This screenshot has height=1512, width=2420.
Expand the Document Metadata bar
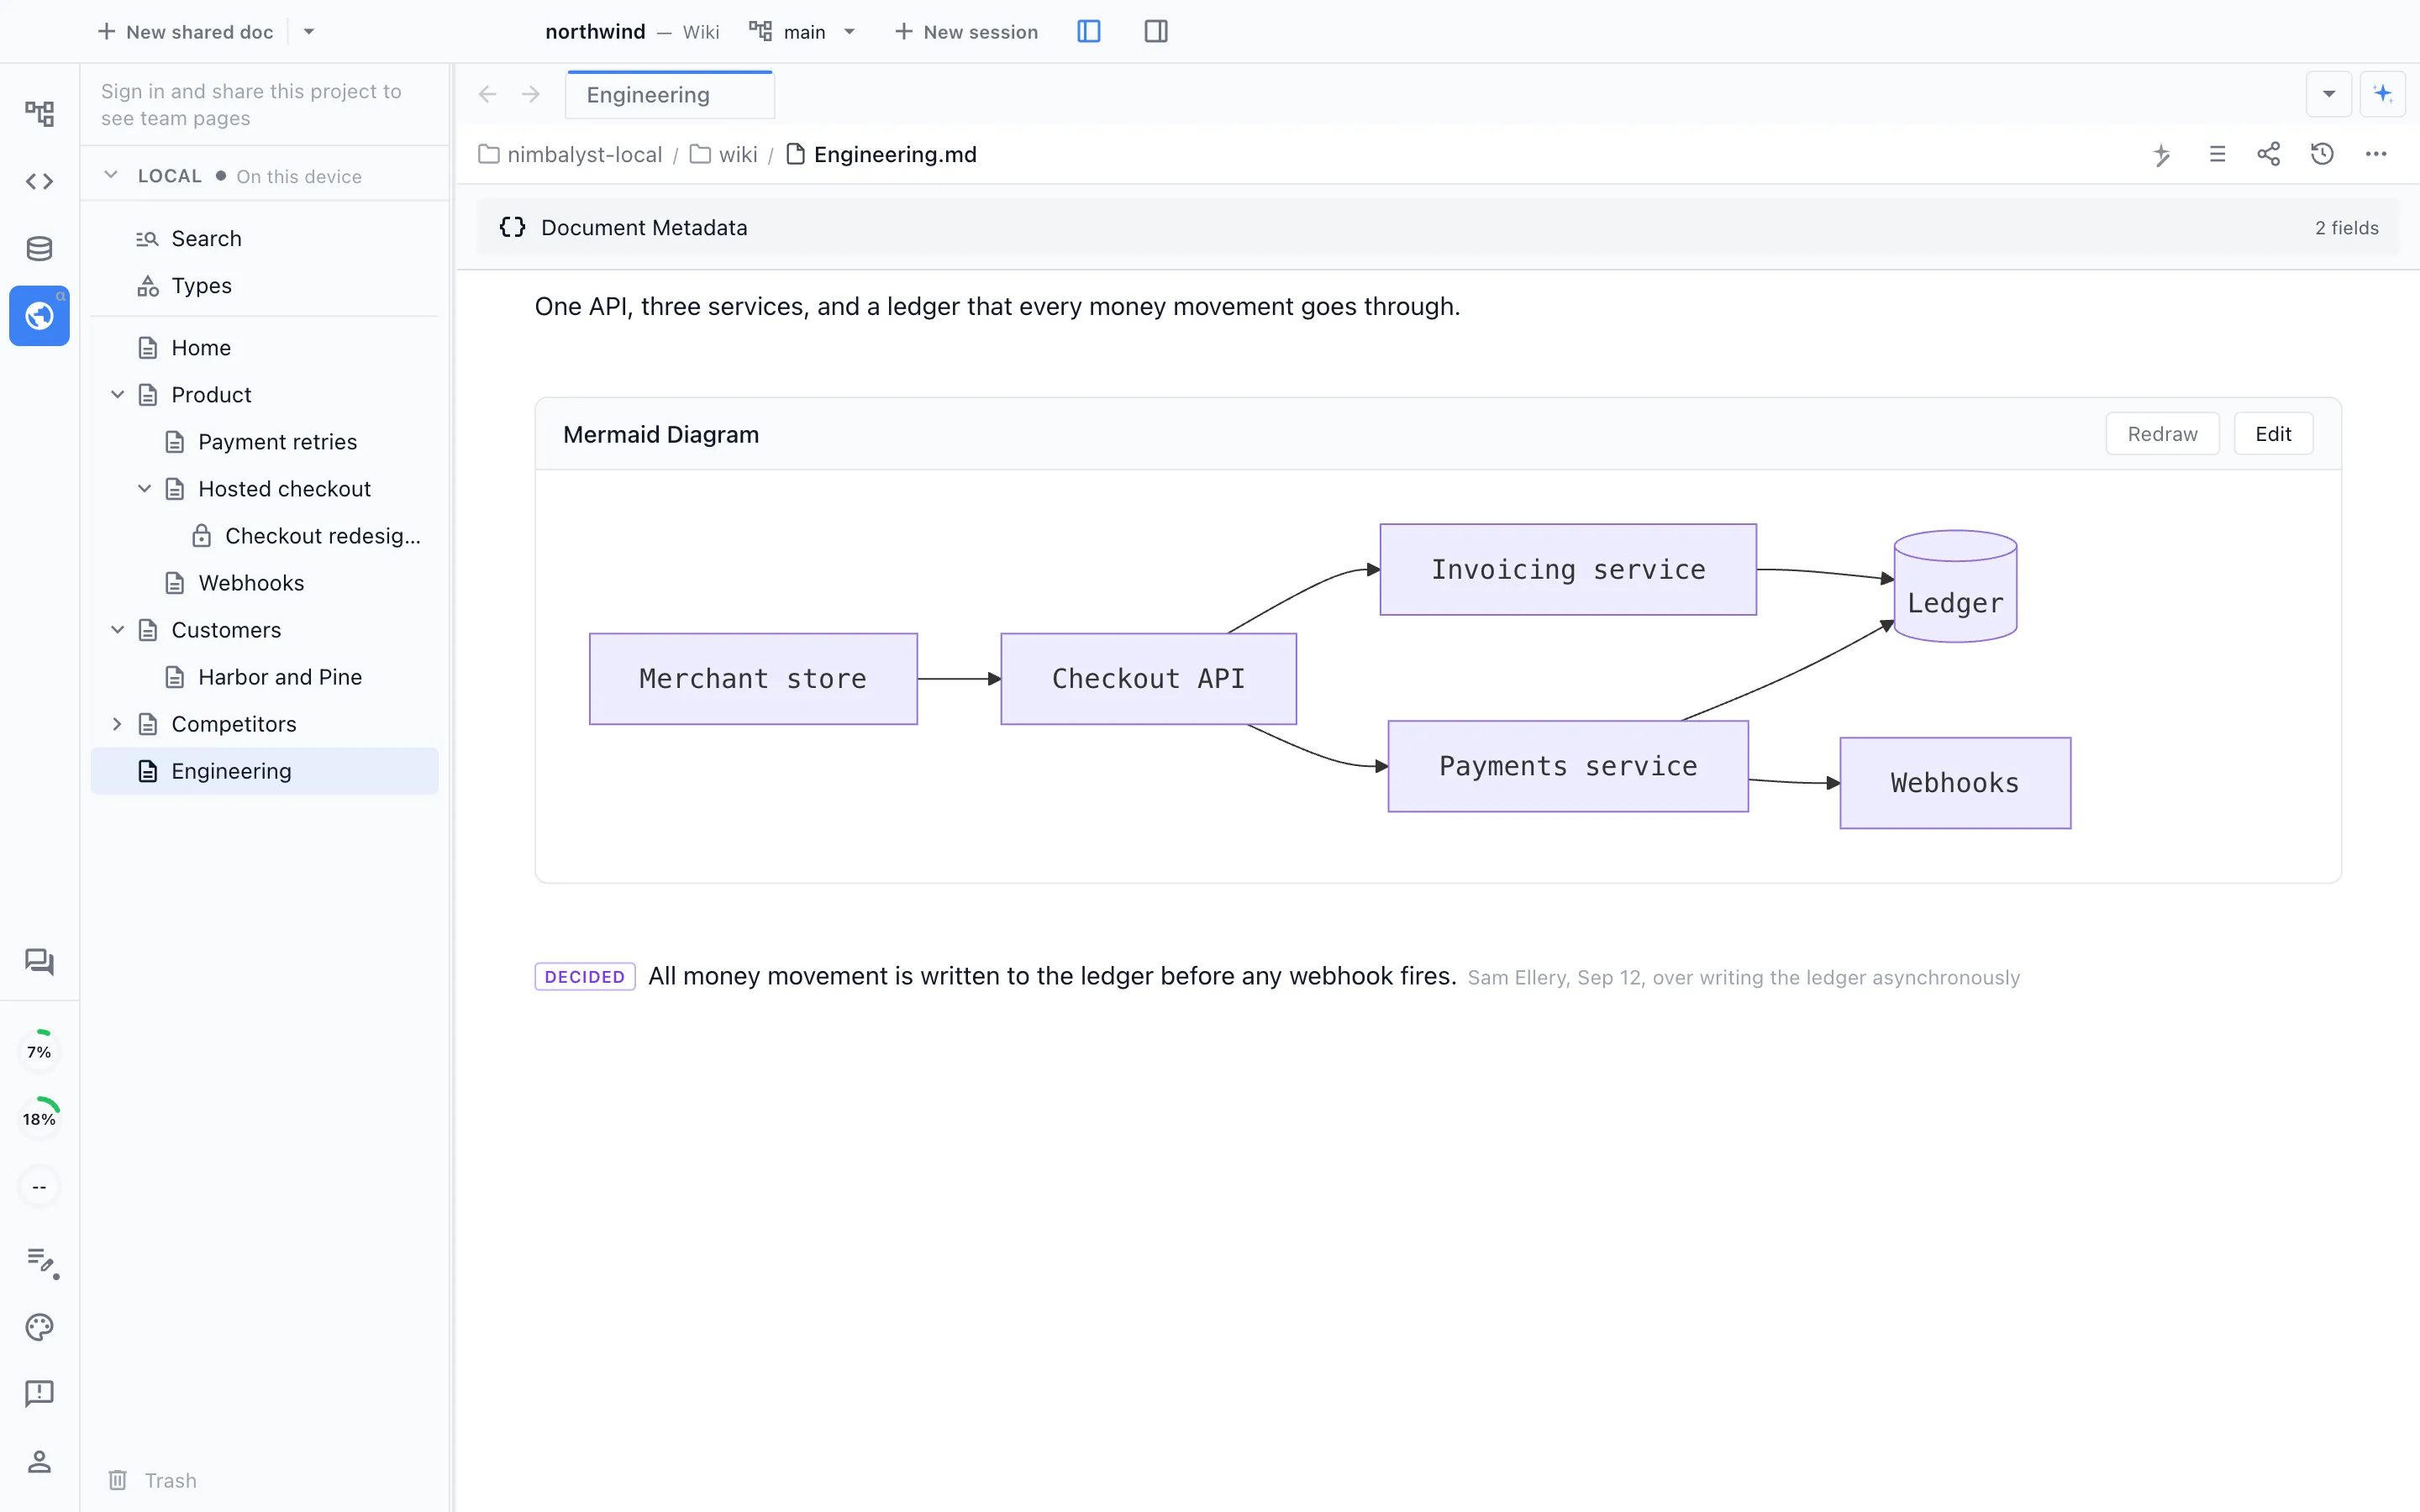(1437, 227)
